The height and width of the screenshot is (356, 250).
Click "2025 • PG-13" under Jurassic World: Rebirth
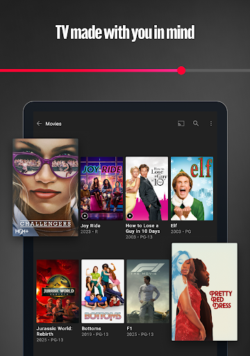pyautogui.click(x=50, y=340)
